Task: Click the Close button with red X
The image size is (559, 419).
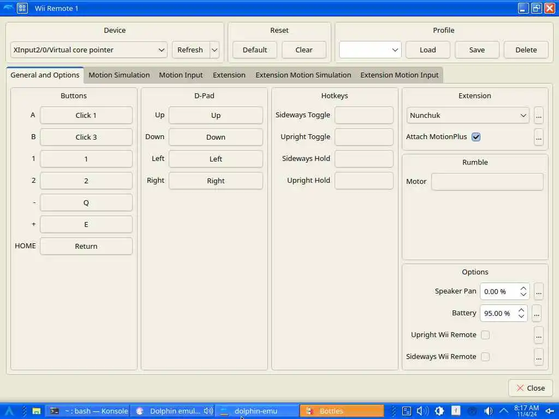Action: 531,388
